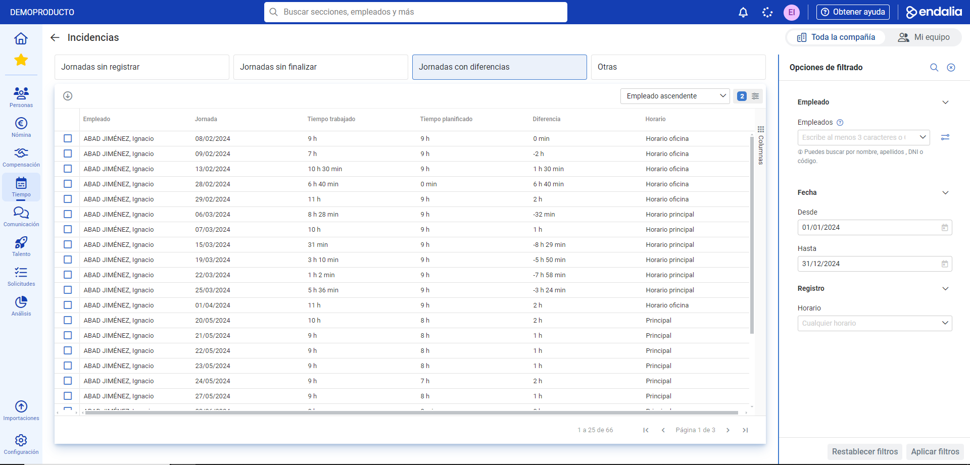Open the Nómina section
The image size is (970, 465).
coord(21,127)
